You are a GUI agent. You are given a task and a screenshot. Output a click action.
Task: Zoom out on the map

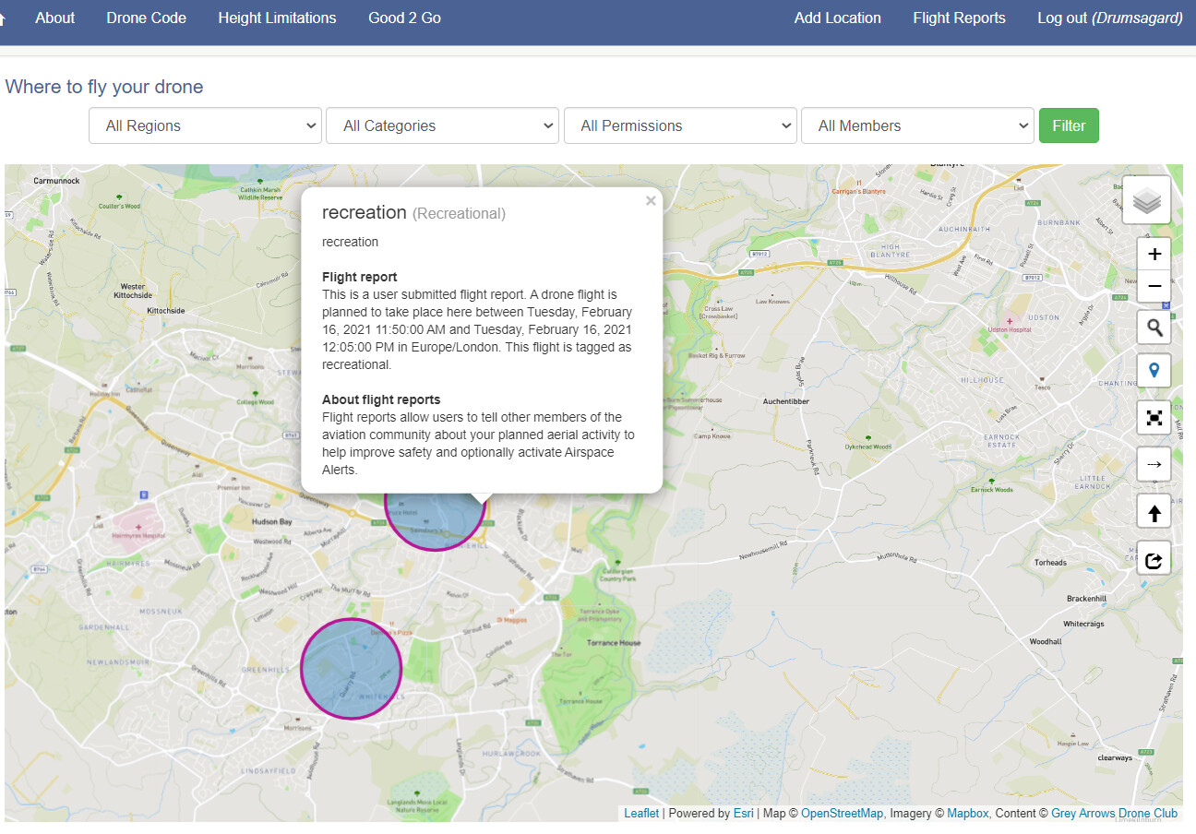point(1154,286)
